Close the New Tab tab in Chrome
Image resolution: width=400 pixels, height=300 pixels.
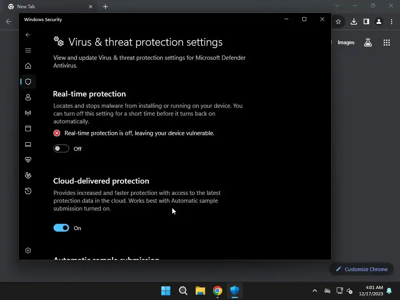[x=91, y=7]
